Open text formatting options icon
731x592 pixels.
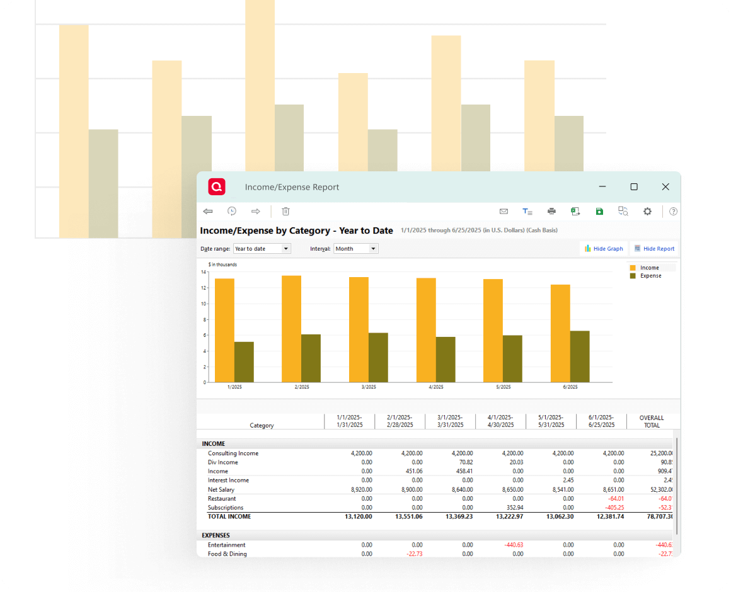527,211
